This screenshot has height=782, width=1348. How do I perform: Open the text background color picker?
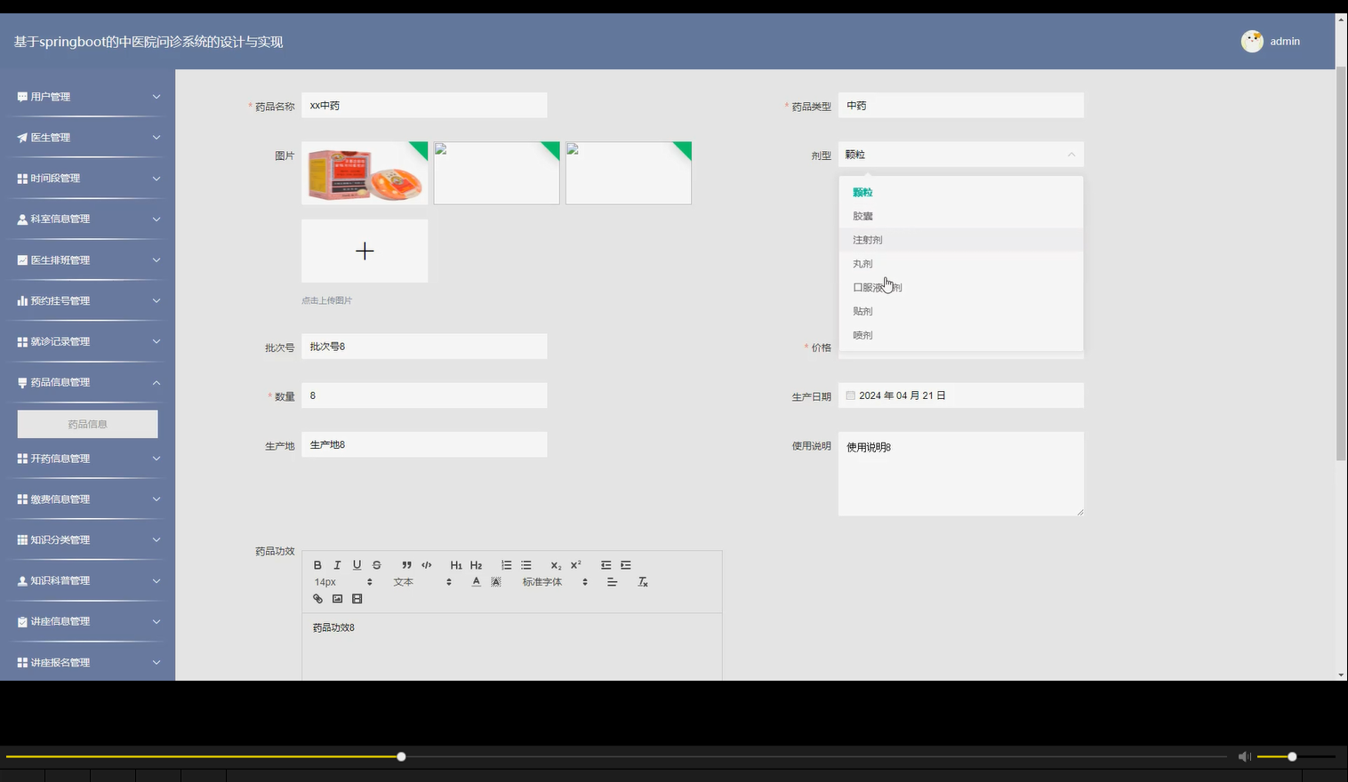click(x=496, y=582)
